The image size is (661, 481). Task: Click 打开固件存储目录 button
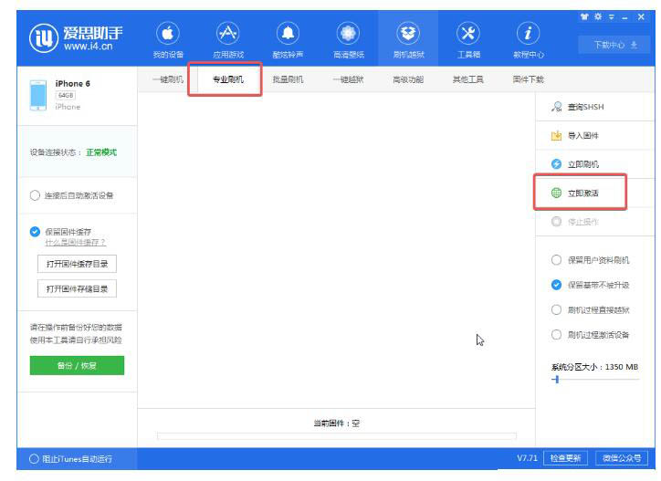[77, 288]
